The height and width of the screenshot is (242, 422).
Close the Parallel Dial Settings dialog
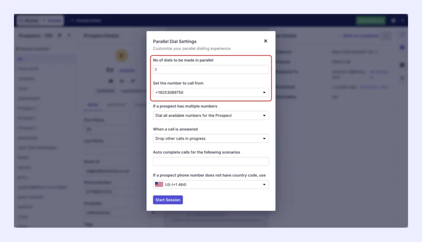pyautogui.click(x=265, y=41)
